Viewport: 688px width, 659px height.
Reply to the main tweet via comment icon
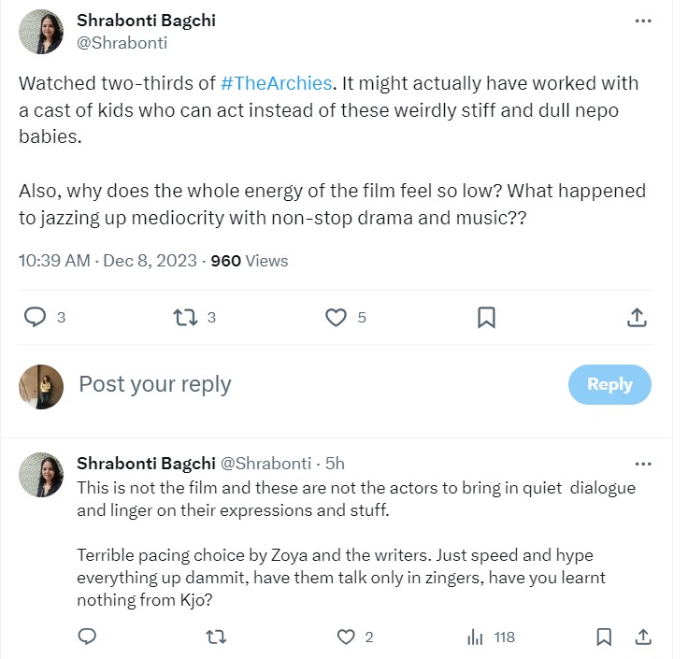[x=36, y=317]
